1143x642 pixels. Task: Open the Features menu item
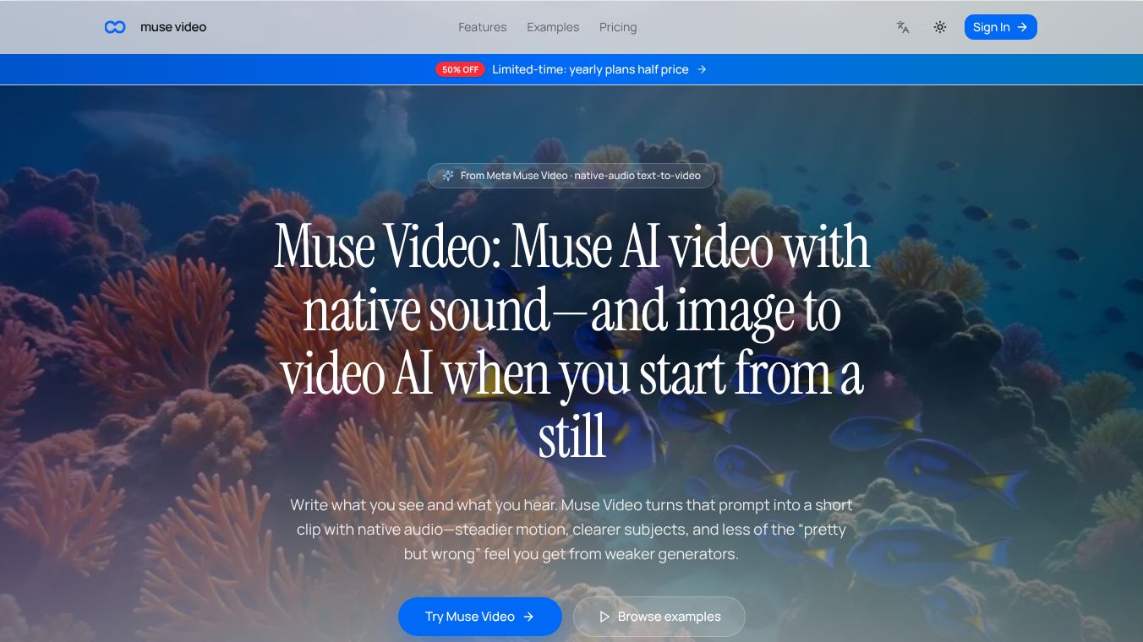[x=483, y=27]
